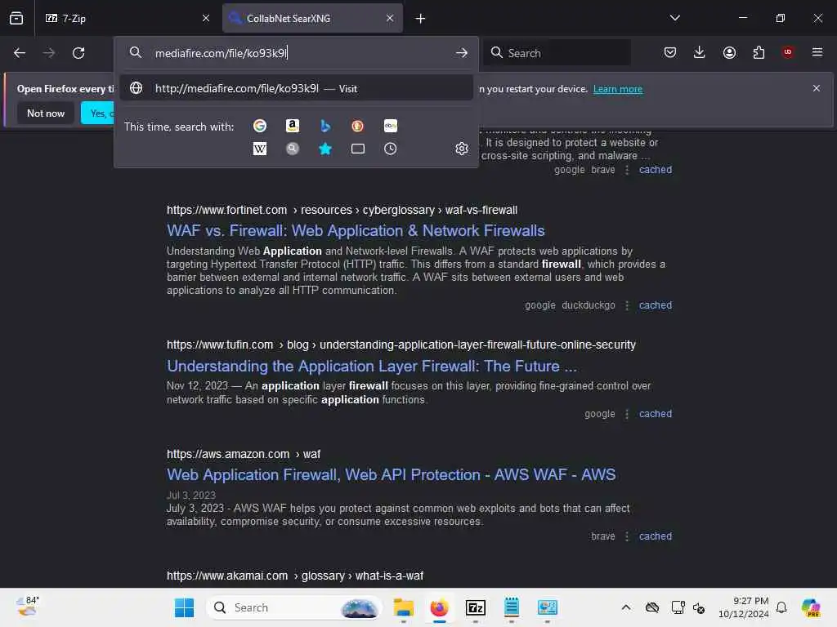Open the uBlock Origin extension icon
This screenshot has width=837, height=627.
pos(788,52)
